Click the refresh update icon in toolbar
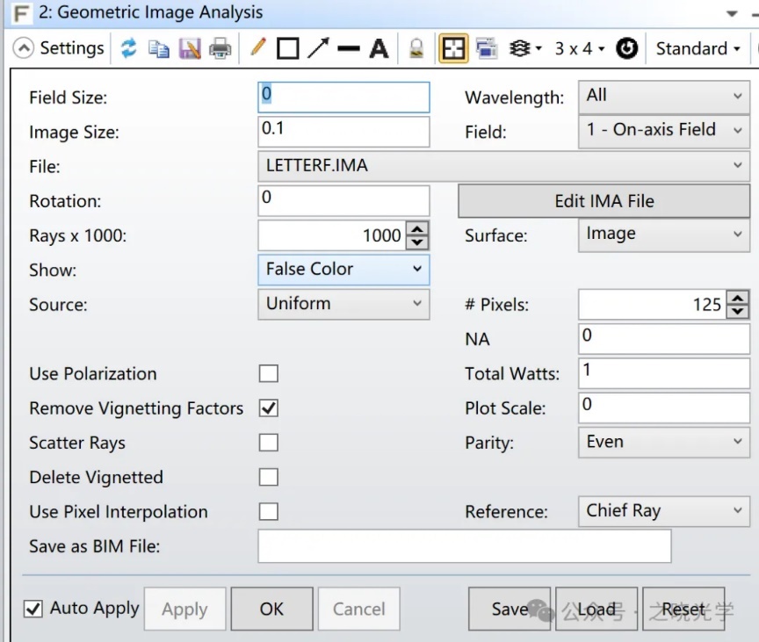The height and width of the screenshot is (642, 759). (x=129, y=48)
